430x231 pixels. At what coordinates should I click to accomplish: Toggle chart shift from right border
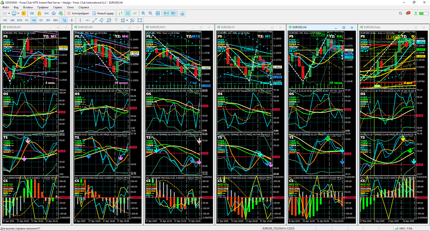(174, 13)
